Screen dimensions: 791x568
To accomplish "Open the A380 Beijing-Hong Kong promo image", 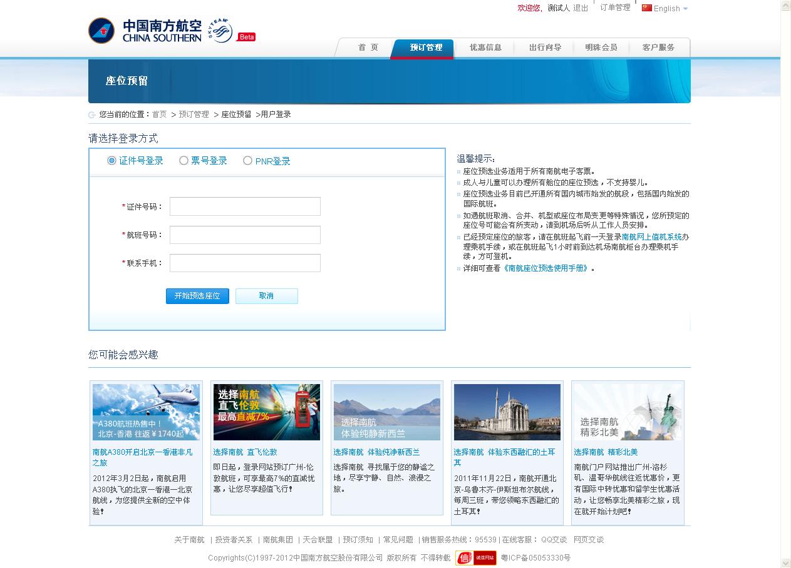I will [x=146, y=412].
